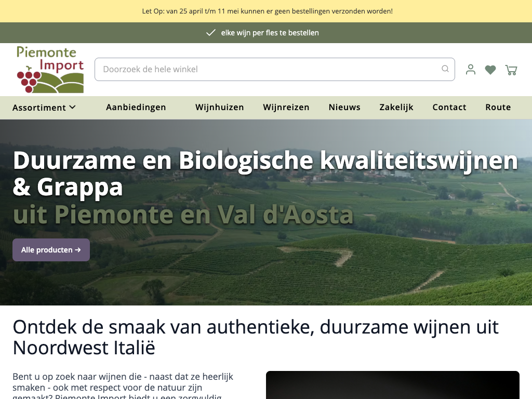This screenshot has width=532, height=399.
Task: Open the wishlist heart icon
Action: 490,70
